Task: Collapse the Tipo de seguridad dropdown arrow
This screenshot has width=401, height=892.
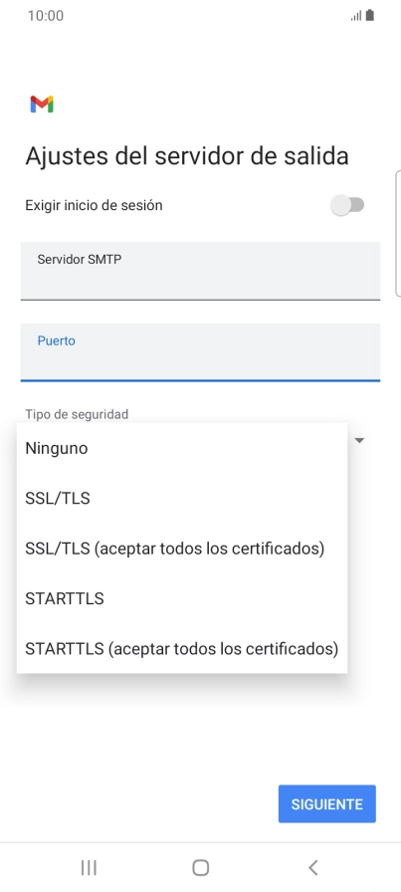Action: (x=360, y=440)
